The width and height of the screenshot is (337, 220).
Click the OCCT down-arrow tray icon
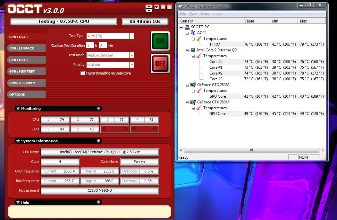[157, 7]
